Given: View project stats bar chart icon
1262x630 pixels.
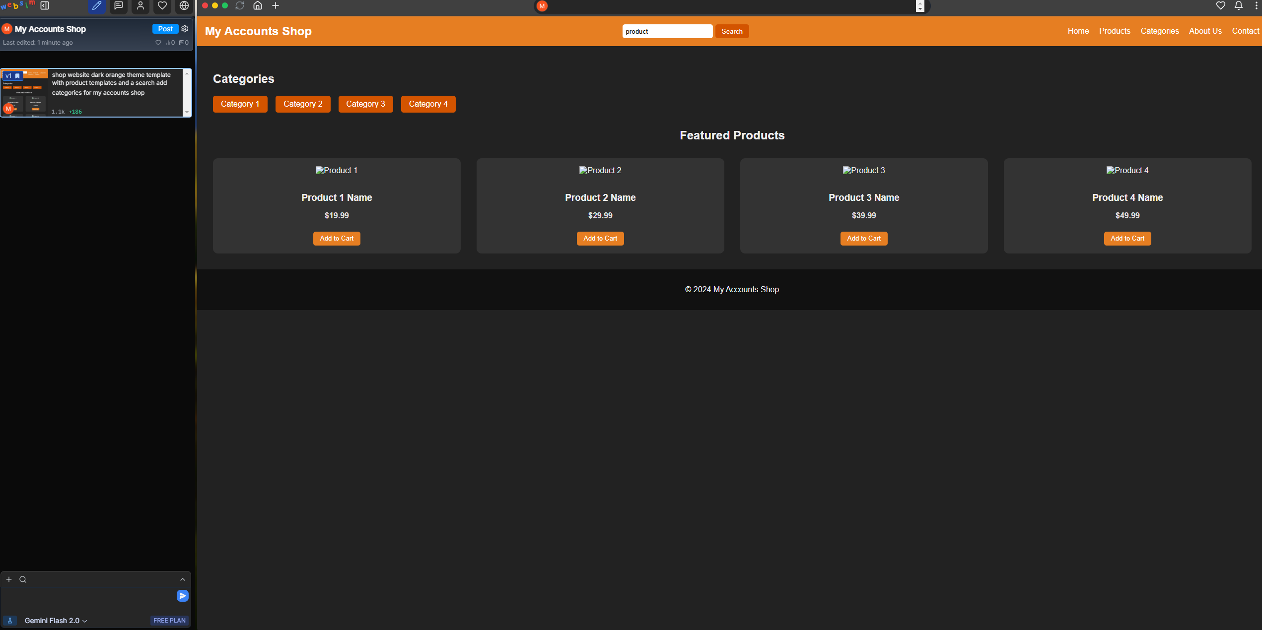Looking at the screenshot, I should [170, 43].
